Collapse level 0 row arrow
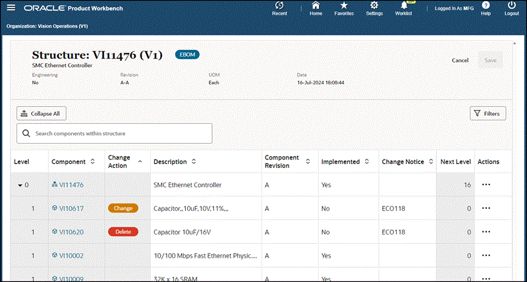 coord(20,185)
